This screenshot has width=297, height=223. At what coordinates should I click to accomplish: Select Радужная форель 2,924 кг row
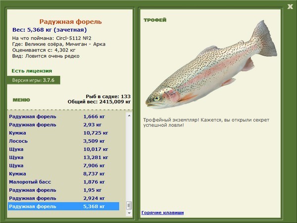click(x=63, y=198)
